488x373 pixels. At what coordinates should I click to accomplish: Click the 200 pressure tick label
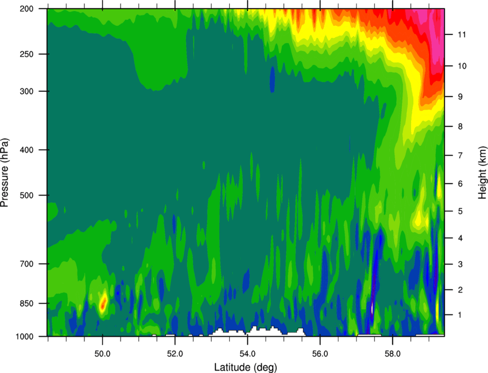pyautogui.click(x=27, y=9)
